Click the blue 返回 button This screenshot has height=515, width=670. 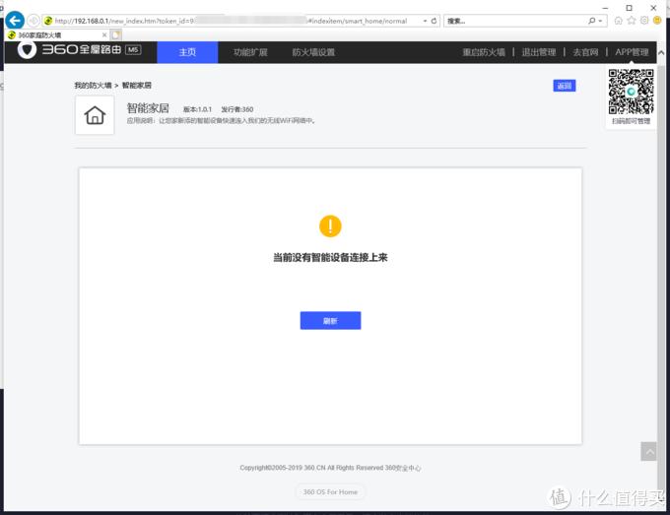click(x=564, y=86)
